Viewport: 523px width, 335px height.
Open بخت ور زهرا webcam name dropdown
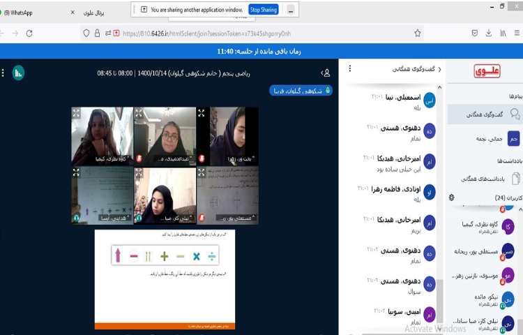[241, 159]
